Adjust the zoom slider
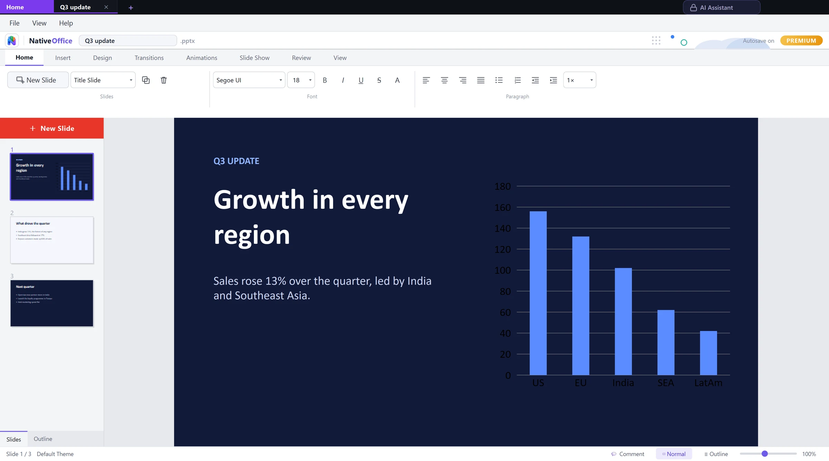Screen dimensions: 829x461 pos(765,454)
